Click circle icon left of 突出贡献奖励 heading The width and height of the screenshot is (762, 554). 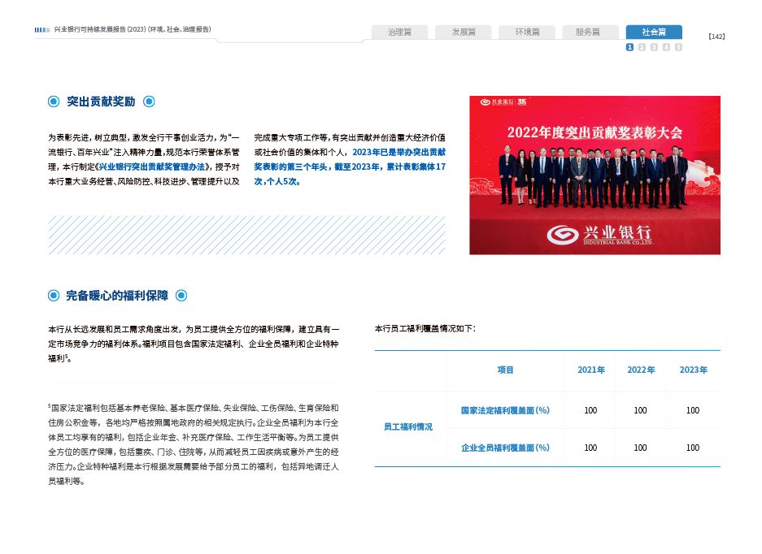pos(54,102)
